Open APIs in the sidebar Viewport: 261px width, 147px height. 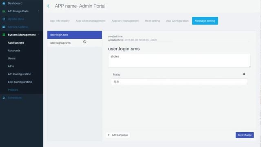[11, 66]
